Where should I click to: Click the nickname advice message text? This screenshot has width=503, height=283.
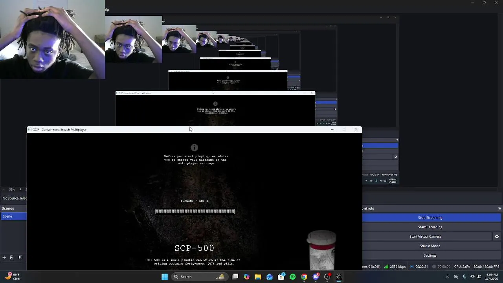(196, 160)
